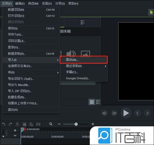Open the 文件(F) menu

7,4
